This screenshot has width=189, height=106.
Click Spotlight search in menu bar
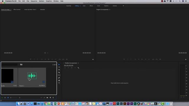point(180,1)
